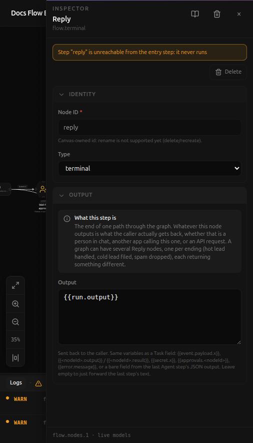Viewport: 253px width, 443px height.
Task: Click the Delete button below the warning
Action: (228, 72)
